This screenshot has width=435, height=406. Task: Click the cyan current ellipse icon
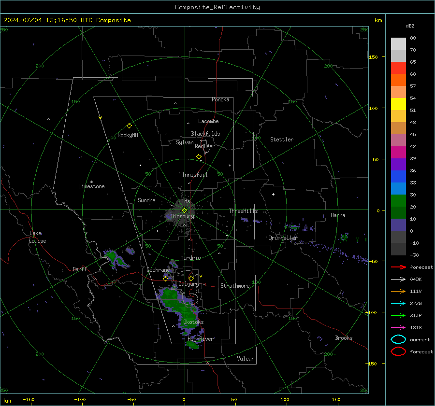[398, 339]
